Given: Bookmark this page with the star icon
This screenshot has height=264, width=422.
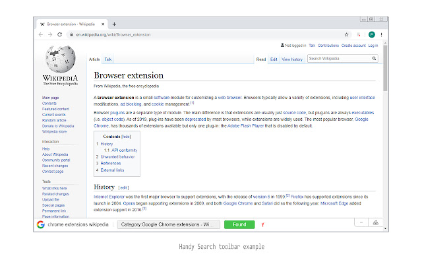Looking at the screenshot, I should [x=347, y=34].
